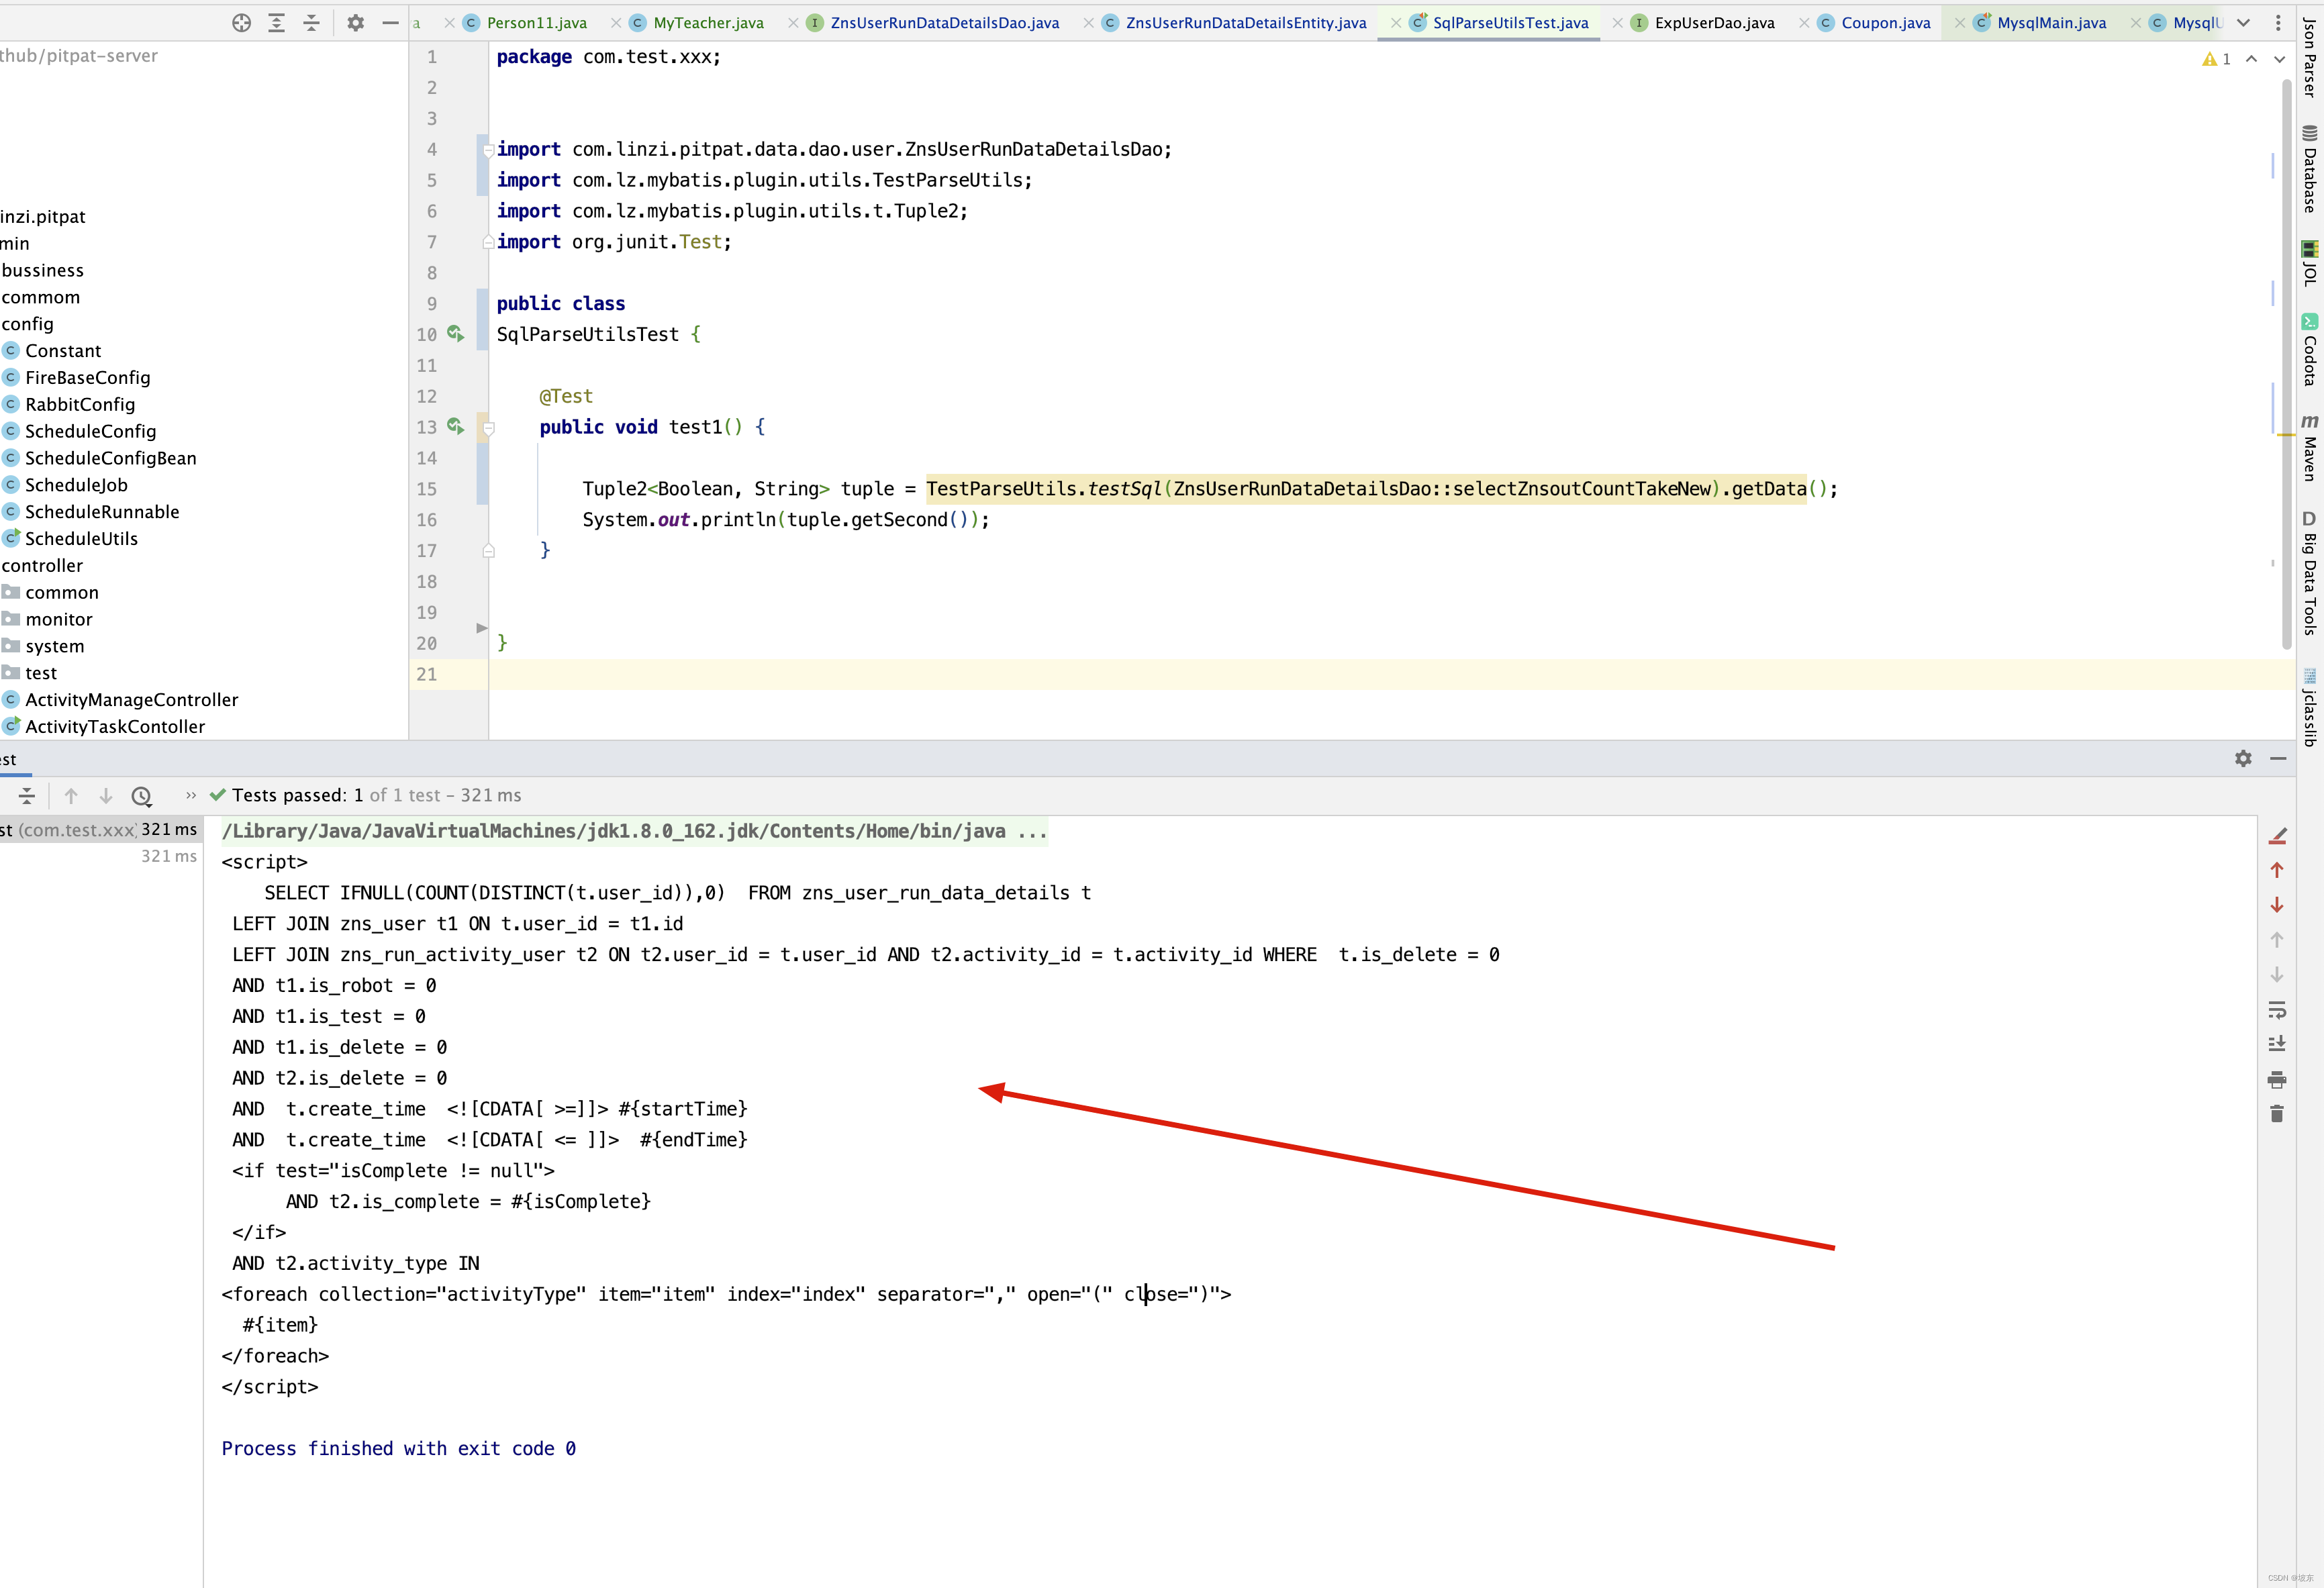
Task: Click fold arrow near line 20
Action: 481,628
